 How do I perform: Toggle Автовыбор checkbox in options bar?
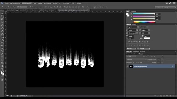pos(8,7)
